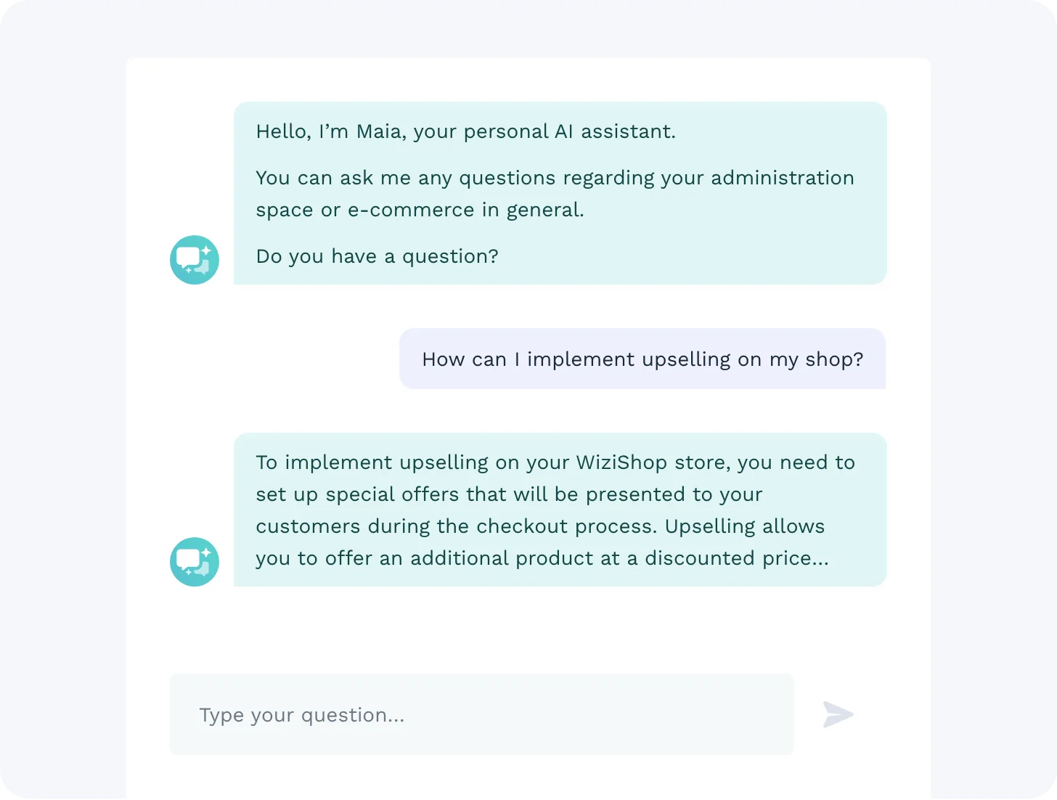Click the truncated 'discounted price...' text
The height and width of the screenshot is (800, 1057).
(x=736, y=558)
